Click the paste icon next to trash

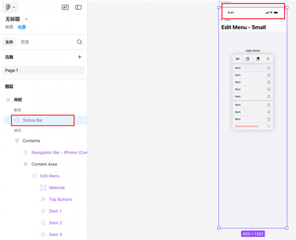(x=258, y=59)
